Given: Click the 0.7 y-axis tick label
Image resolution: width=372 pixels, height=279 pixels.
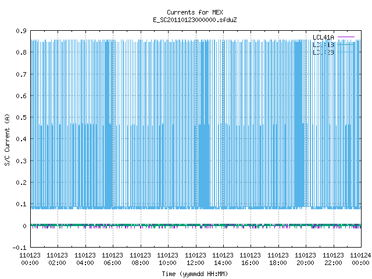Looking at the screenshot, I should (x=21, y=74).
